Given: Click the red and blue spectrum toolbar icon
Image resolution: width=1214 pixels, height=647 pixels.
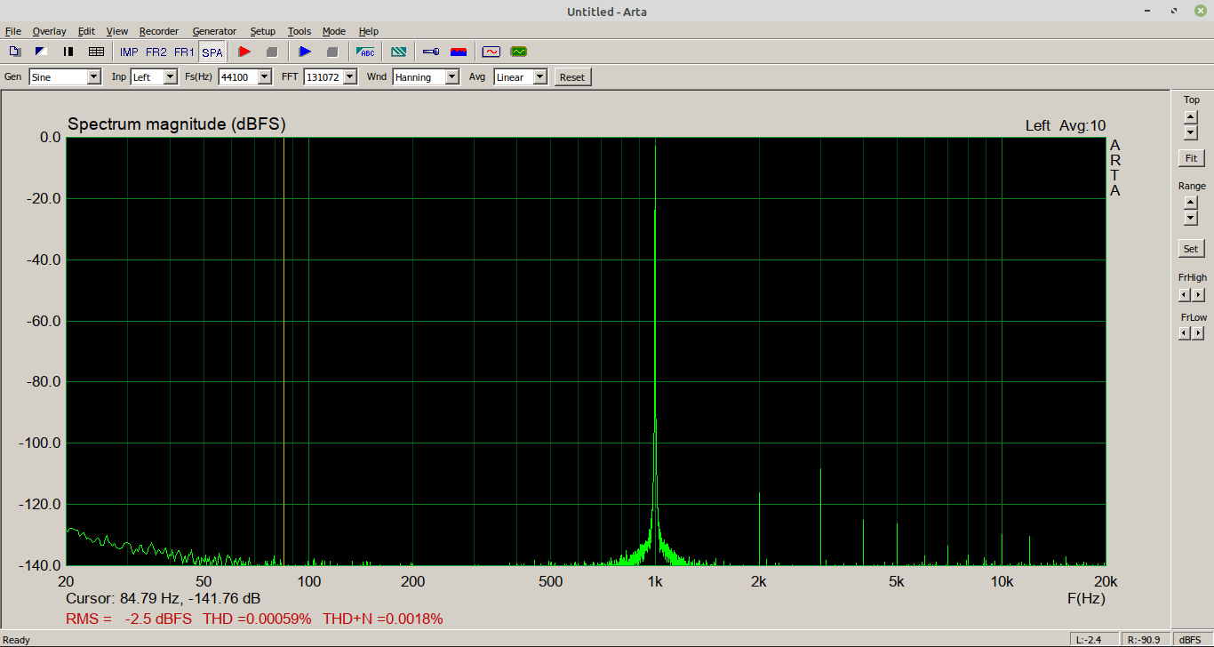Looking at the screenshot, I should pos(459,52).
